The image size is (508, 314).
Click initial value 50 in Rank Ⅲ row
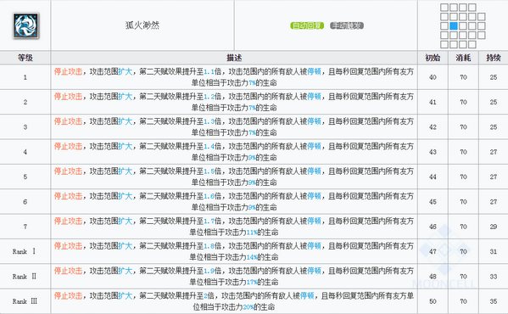(433, 301)
